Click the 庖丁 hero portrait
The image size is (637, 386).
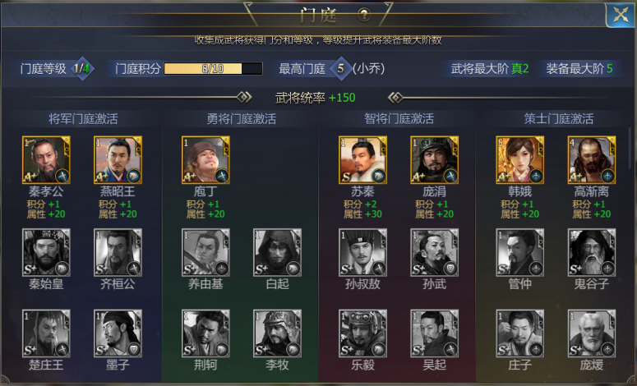(205, 160)
